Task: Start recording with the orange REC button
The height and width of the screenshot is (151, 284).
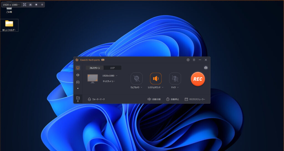Action: click(198, 79)
